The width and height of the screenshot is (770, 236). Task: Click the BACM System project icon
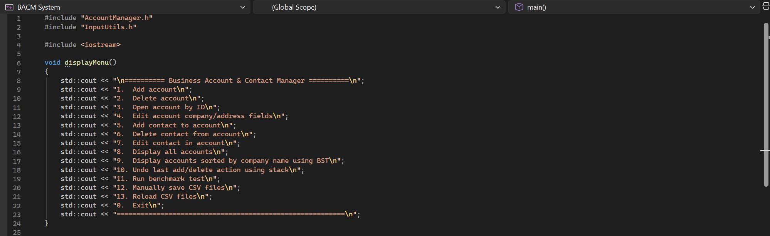click(x=9, y=7)
